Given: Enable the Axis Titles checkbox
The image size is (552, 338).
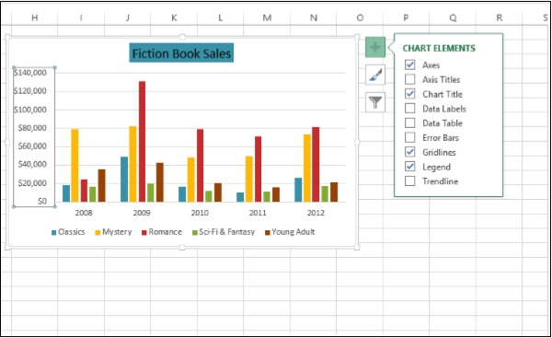Looking at the screenshot, I should click(409, 79).
